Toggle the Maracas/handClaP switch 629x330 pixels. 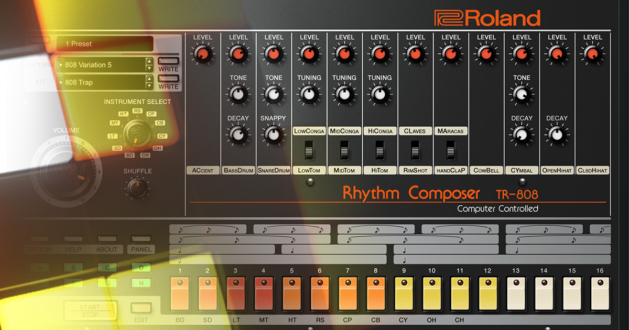pos(451,151)
